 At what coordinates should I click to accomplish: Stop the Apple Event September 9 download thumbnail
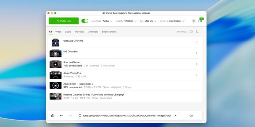click(55, 85)
